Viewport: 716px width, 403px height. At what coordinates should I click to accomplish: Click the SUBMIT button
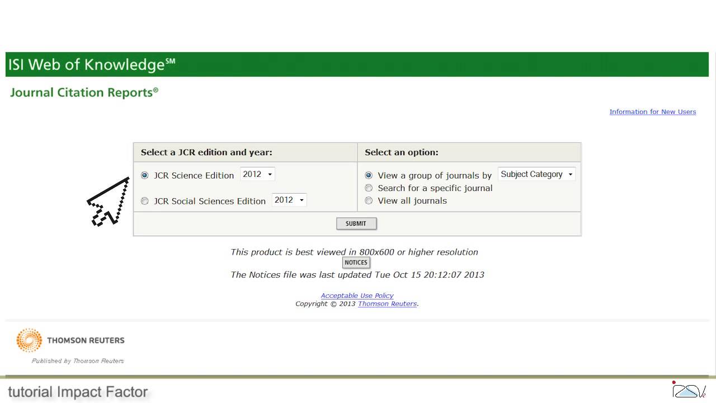(356, 223)
